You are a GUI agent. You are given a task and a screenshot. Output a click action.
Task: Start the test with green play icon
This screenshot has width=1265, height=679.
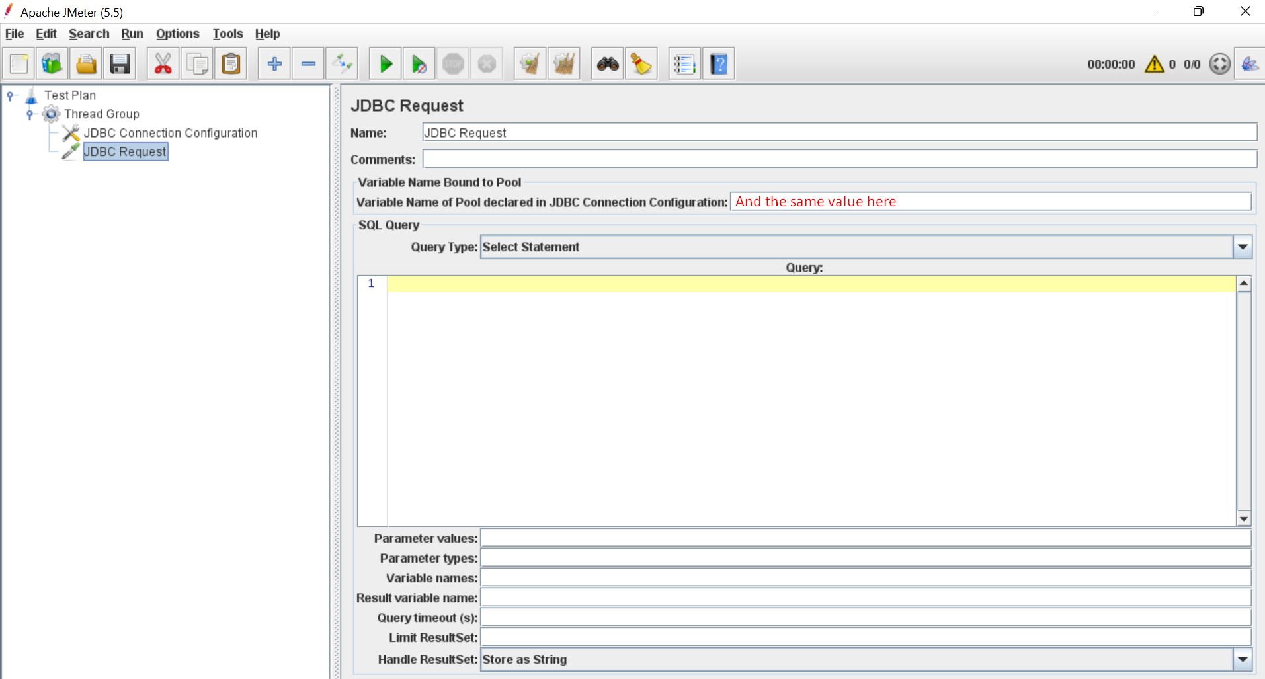tap(386, 64)
